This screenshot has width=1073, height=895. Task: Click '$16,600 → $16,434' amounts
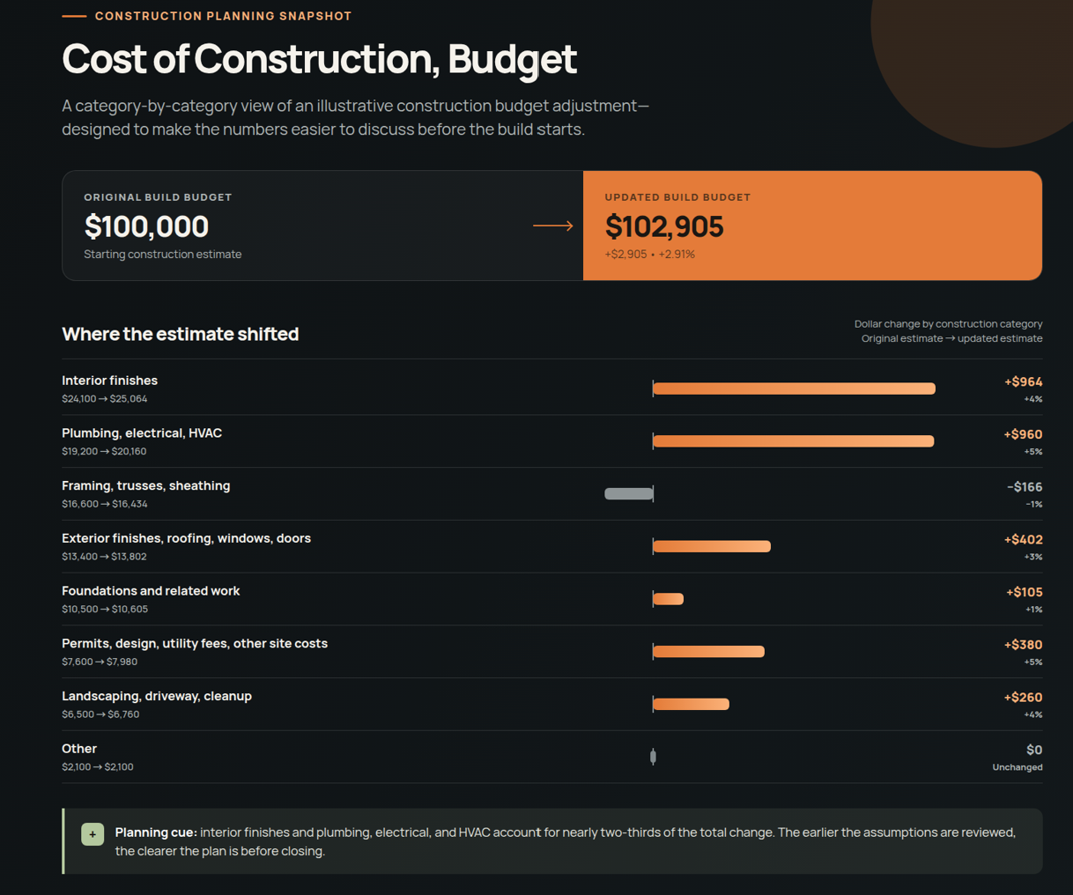pyautogui.click(x=105, y=504)
